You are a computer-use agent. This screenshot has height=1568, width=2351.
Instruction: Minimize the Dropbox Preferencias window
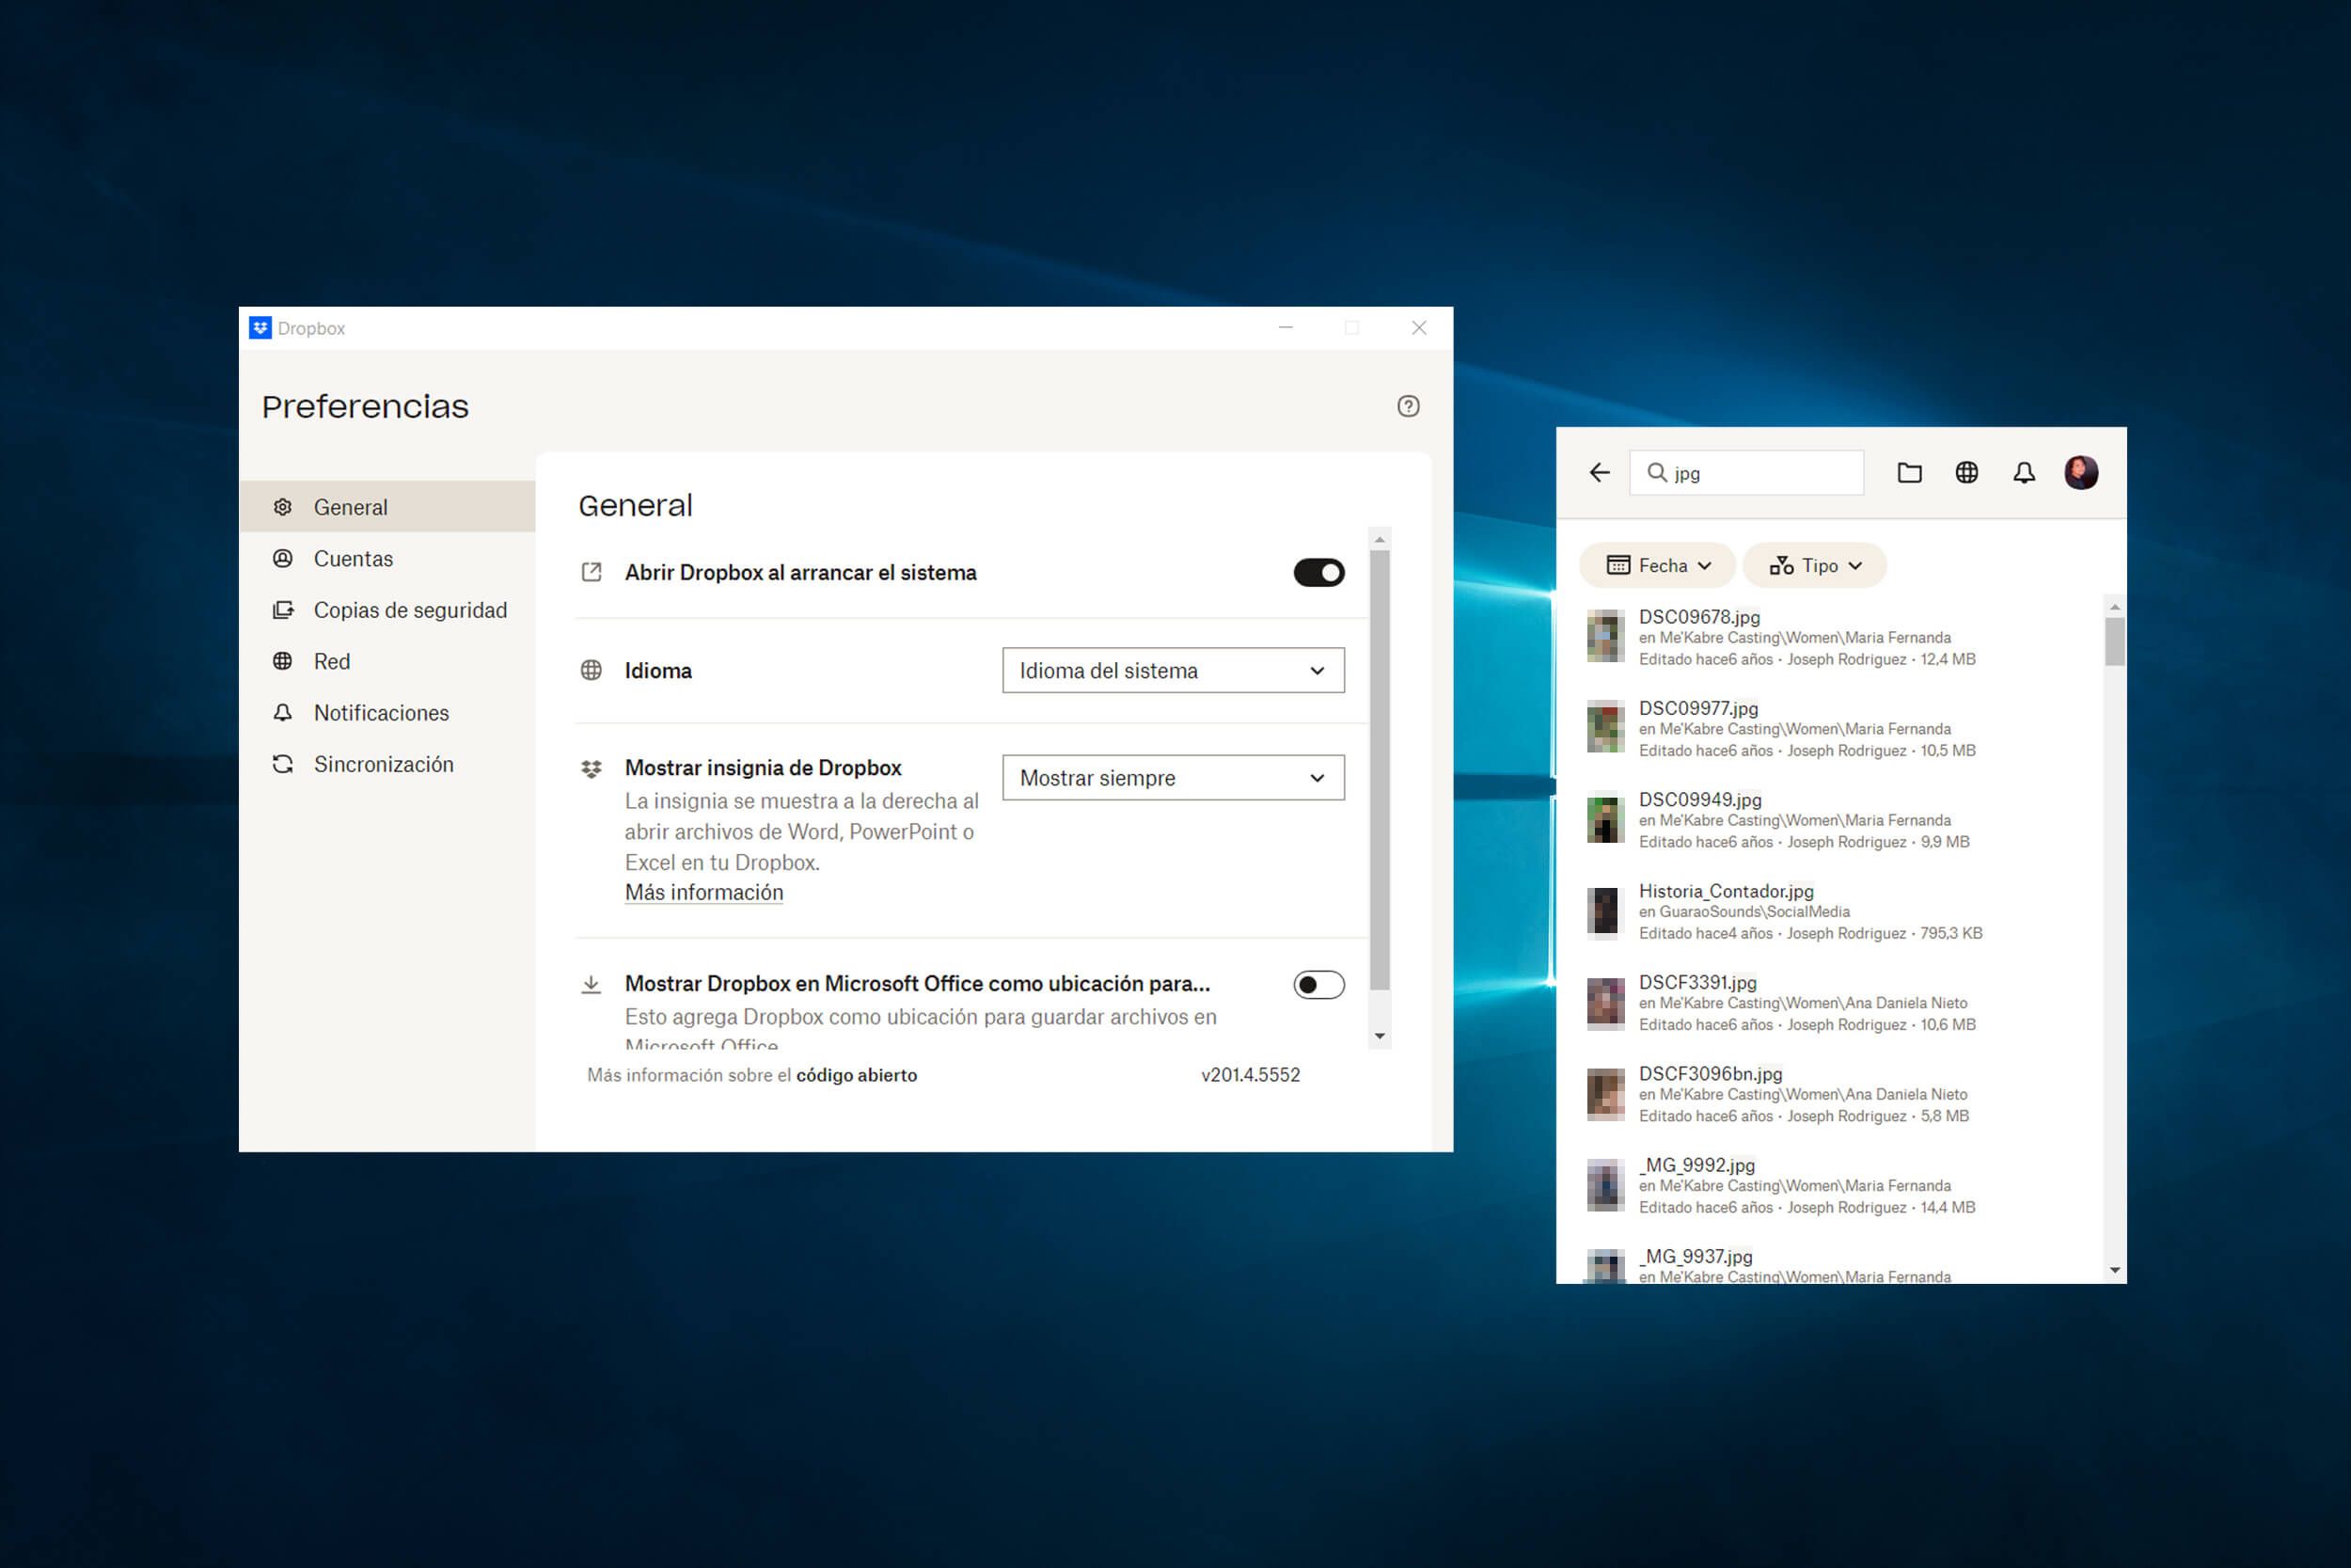click(x=1286, y=328)
